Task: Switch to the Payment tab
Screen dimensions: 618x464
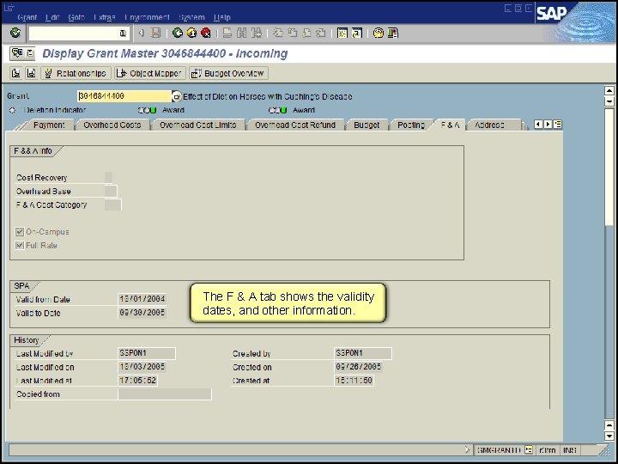Action: (49, 125)
